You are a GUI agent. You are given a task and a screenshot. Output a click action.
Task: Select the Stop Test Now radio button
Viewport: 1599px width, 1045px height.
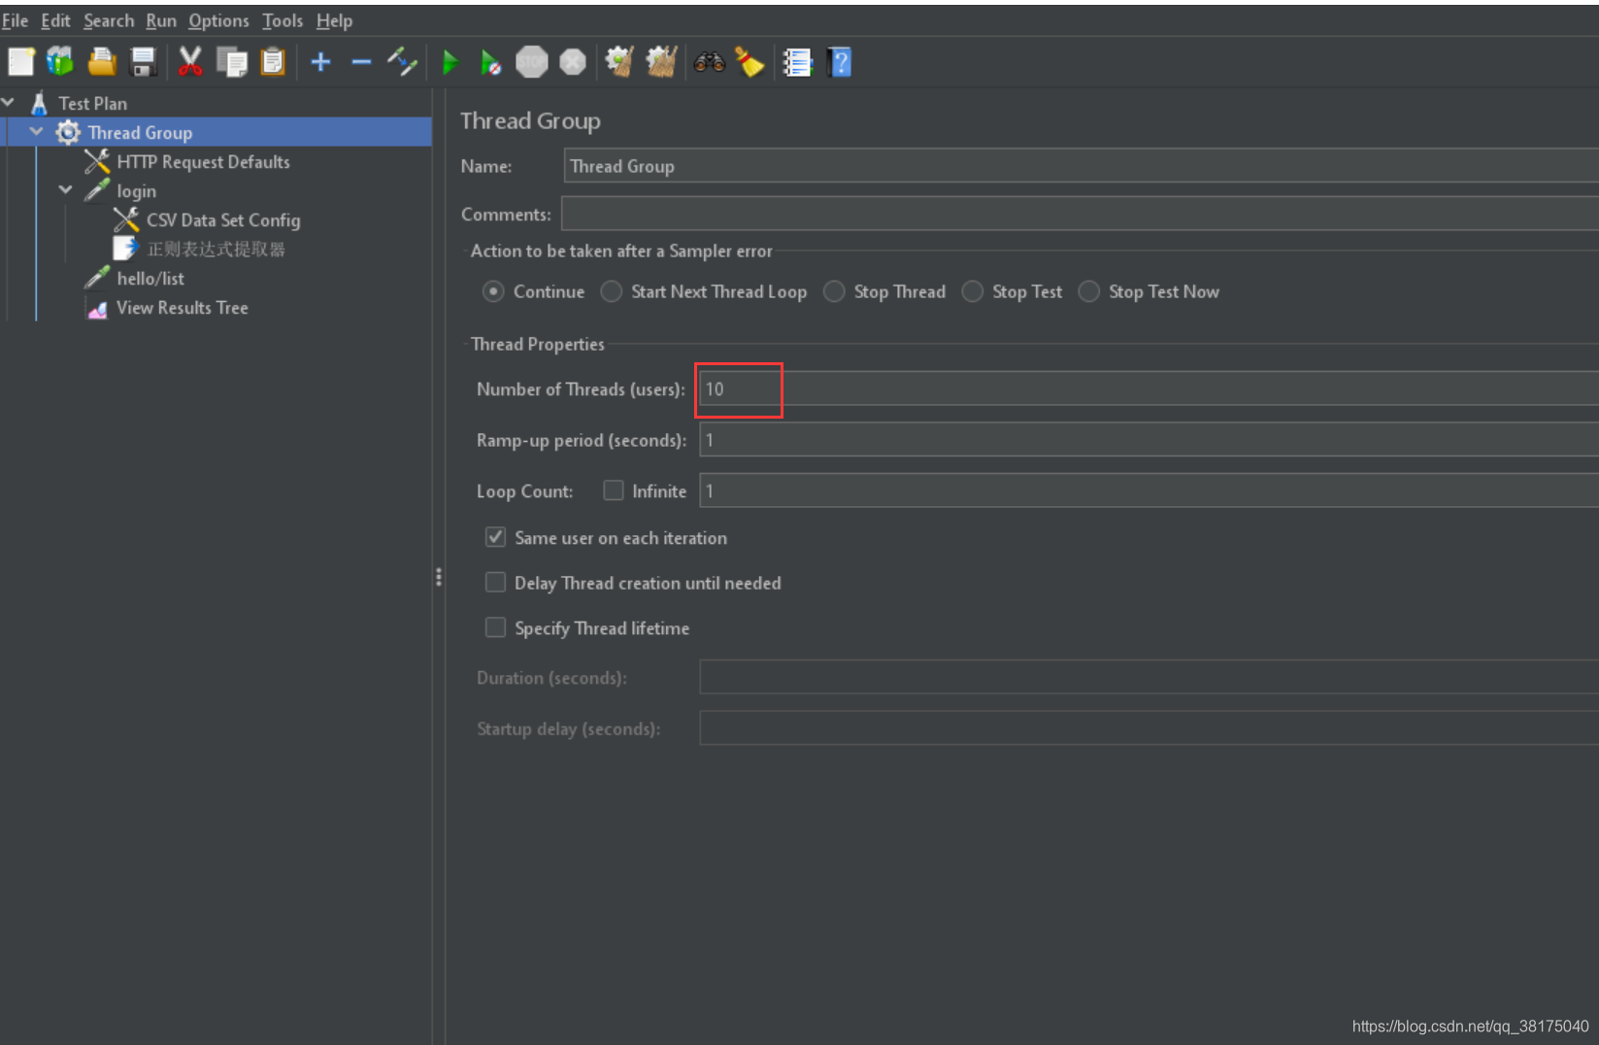(x=1089, y=291)
